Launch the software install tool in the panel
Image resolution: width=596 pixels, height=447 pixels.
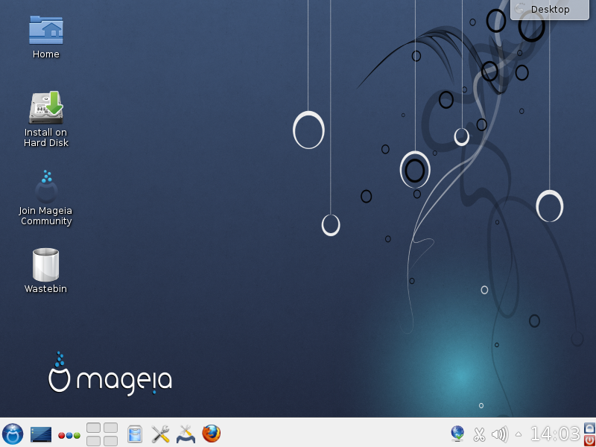tap(186, 434)
